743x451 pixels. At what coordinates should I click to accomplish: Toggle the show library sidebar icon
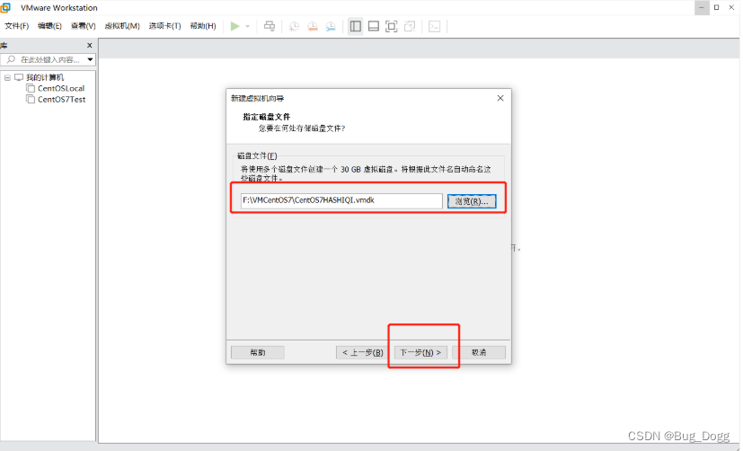(x=356, y=27)
